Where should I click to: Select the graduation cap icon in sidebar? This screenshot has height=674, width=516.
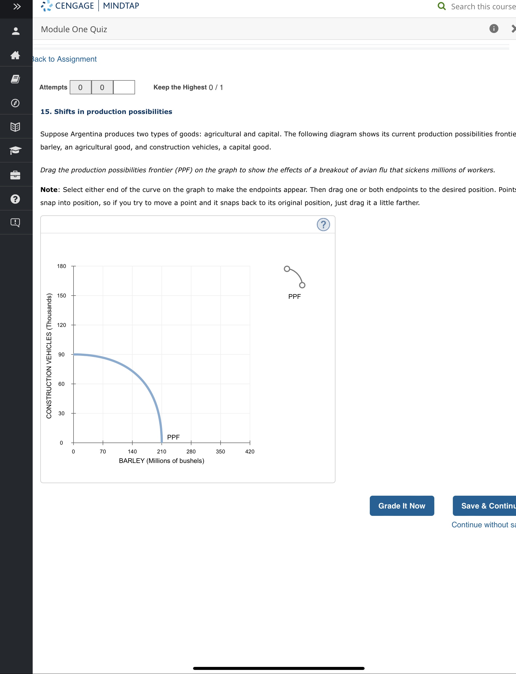pos(16,150)
